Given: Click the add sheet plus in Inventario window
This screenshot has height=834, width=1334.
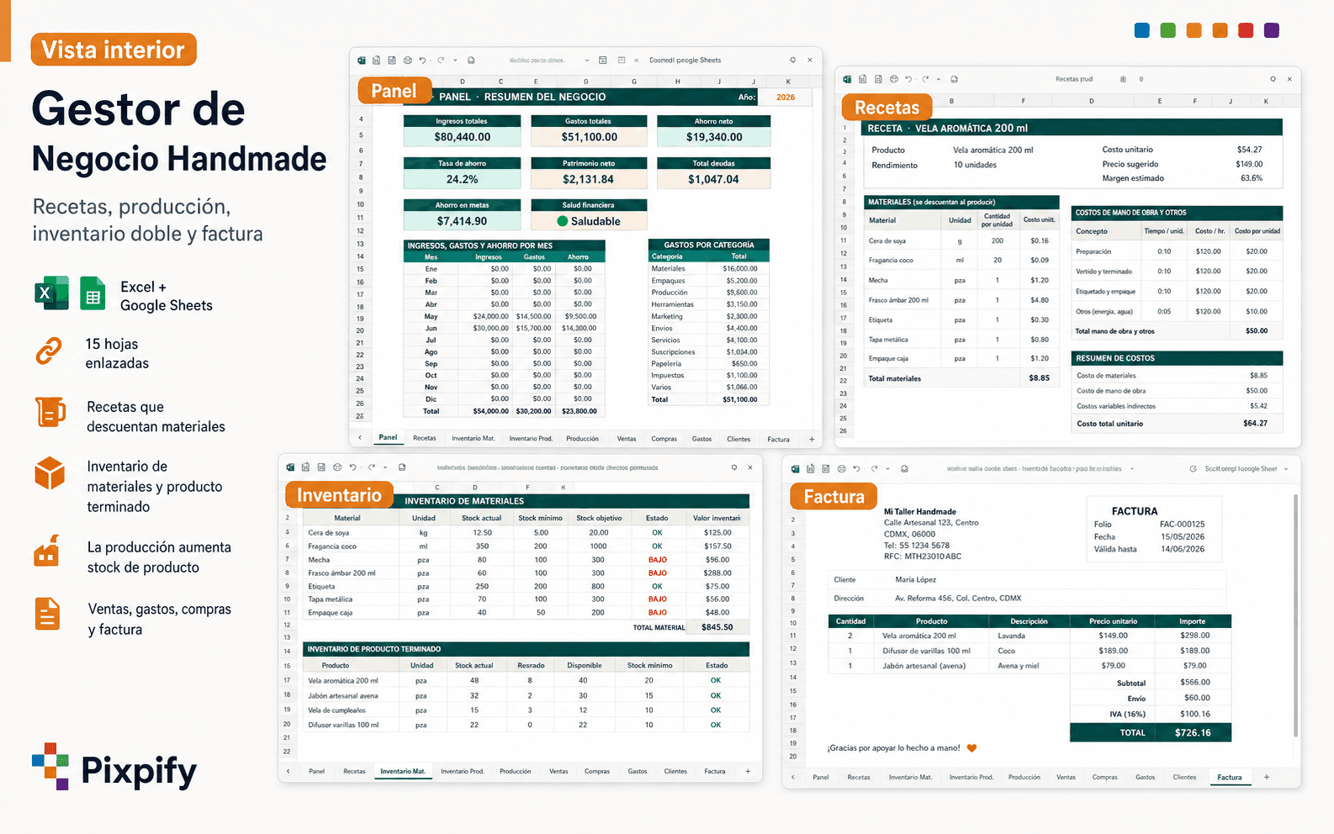Looking at the screenshot, I should click(748, 771).
